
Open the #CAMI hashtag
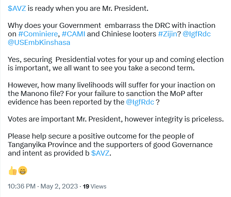(73, 34)
